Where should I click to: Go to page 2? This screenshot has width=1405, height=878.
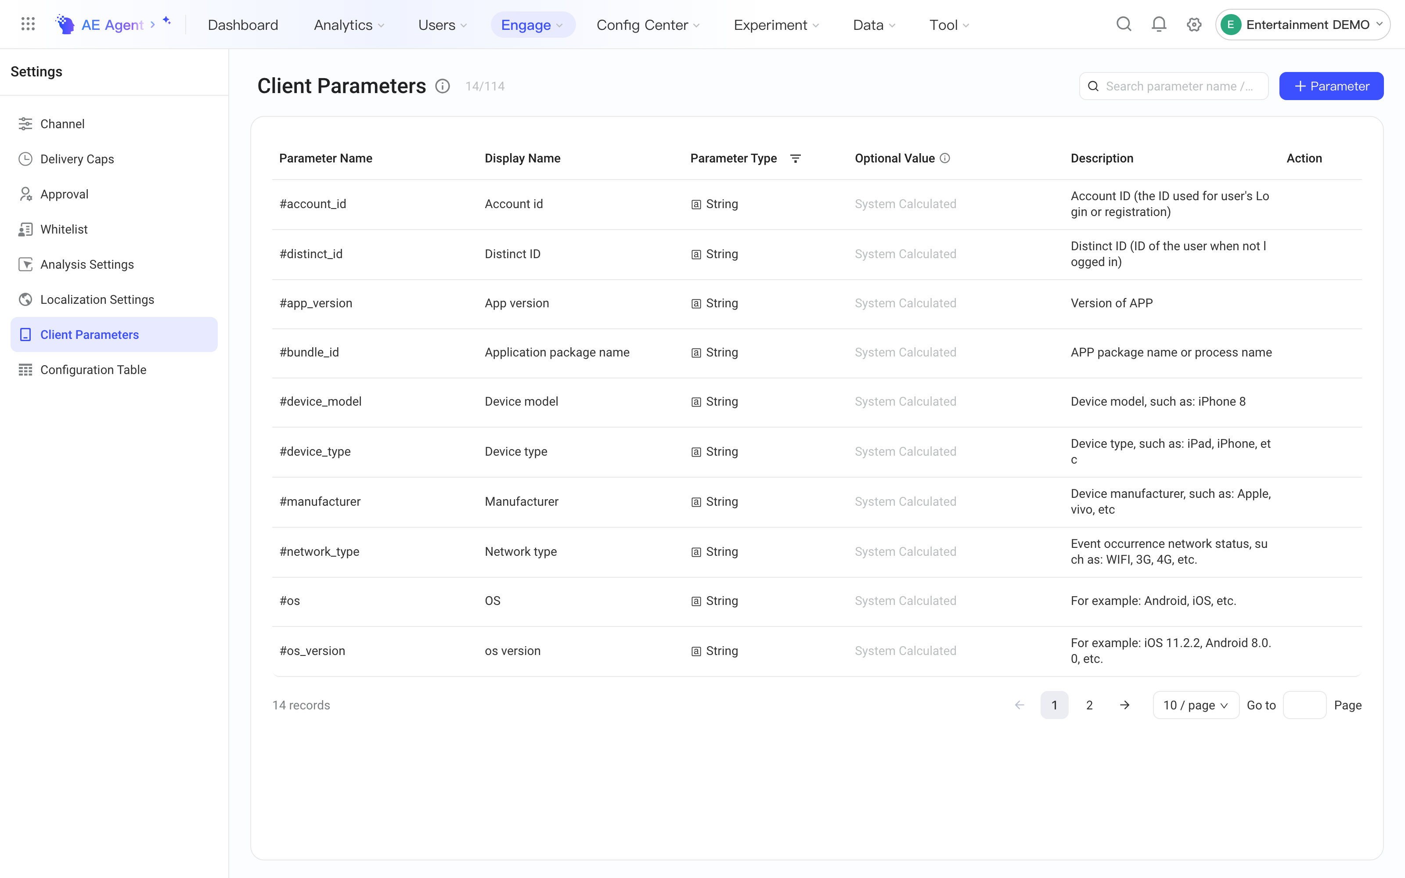point(1090,705)
